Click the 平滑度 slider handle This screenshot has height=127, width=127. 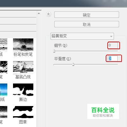pyautogui.click(x=73, y=64)
